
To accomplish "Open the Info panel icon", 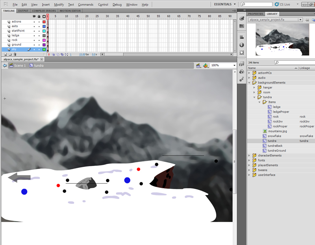I will tap(241, 45).
